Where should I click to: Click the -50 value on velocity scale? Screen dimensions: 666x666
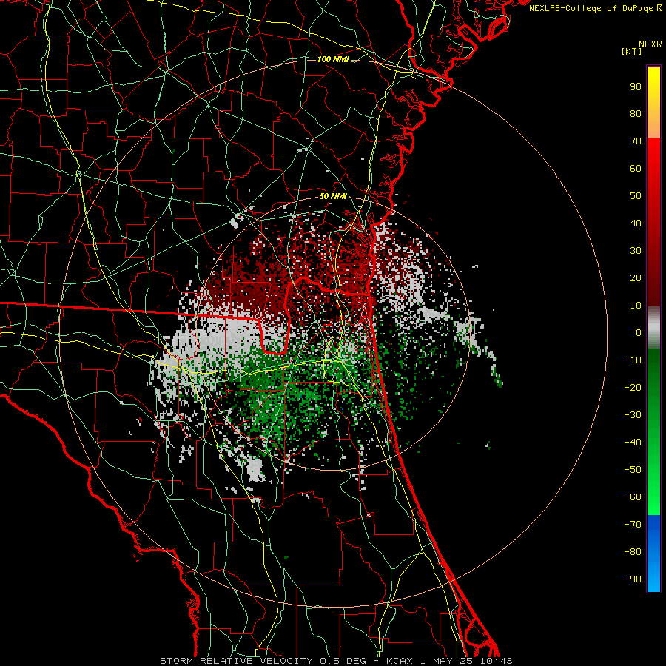633,470
